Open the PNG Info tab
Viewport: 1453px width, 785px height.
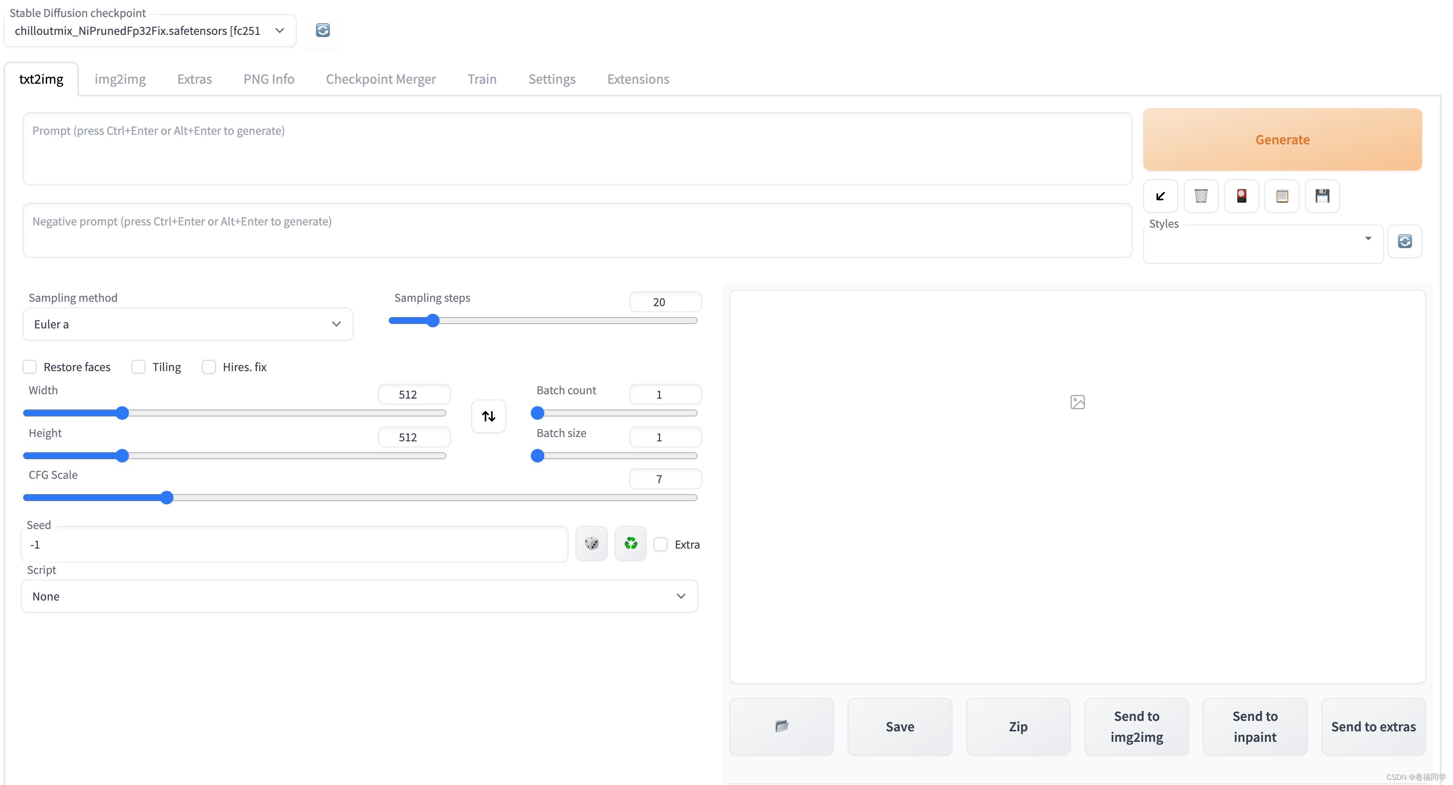[269, 79]
